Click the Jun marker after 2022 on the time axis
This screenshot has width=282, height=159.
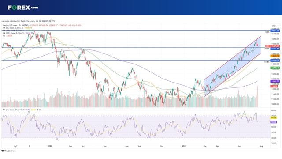pos(105,146)
